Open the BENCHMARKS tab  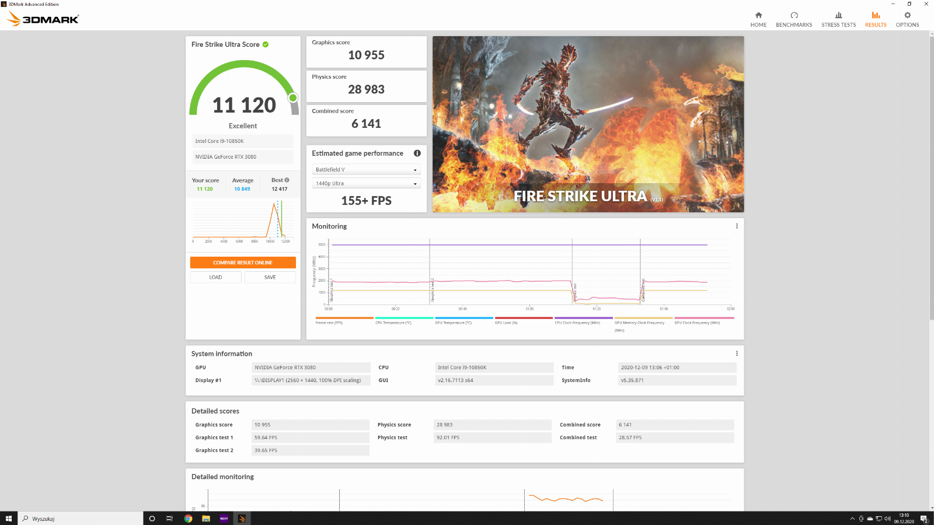[794, 19]
